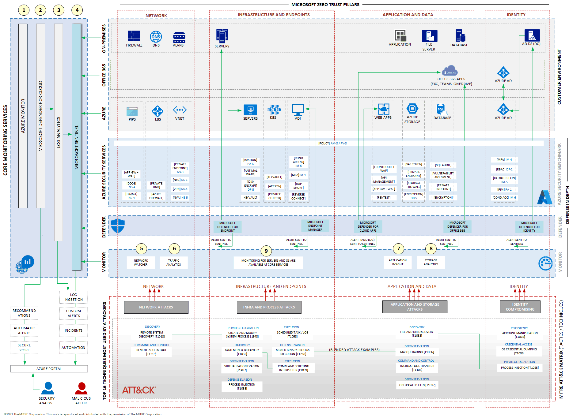
Task: Click the Defender shield icon
Action: tap(117, 226)
